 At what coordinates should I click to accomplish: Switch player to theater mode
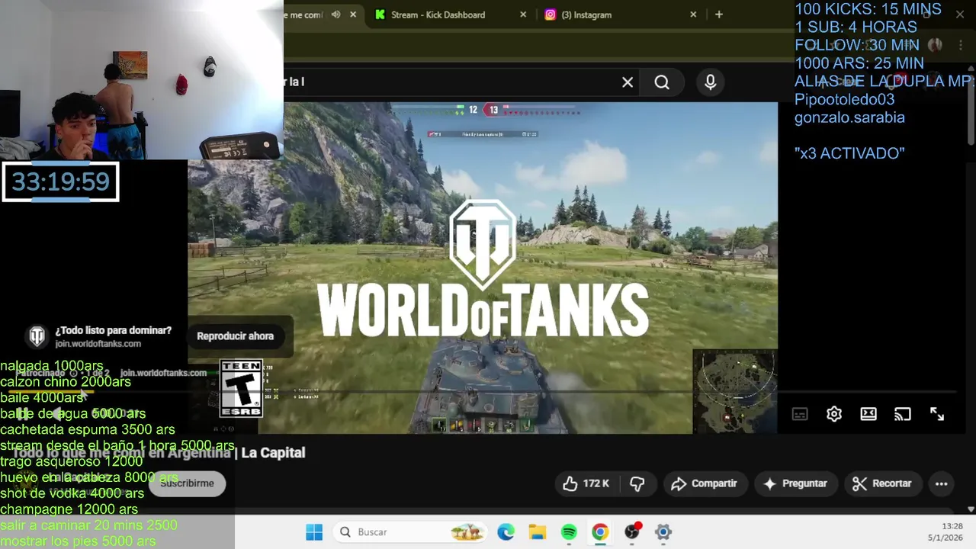tap(868, 414)
